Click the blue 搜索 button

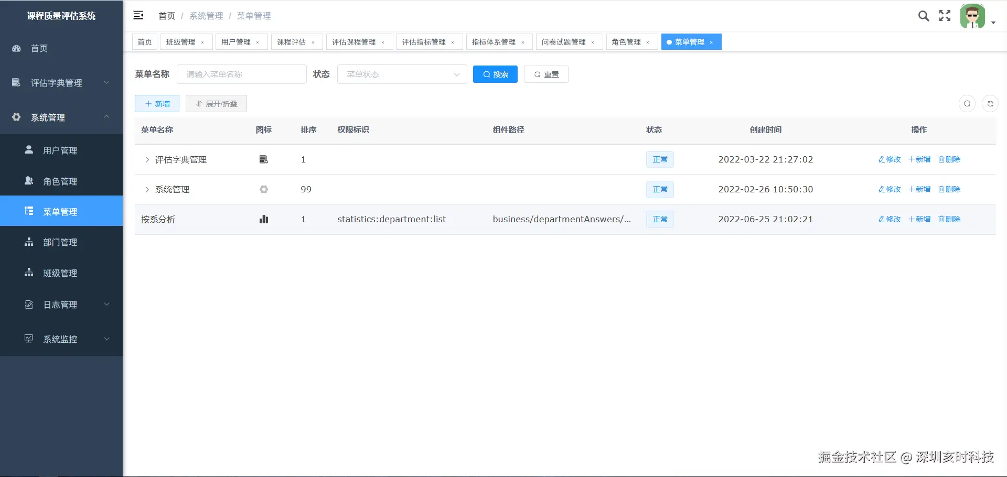coord(495,74)
